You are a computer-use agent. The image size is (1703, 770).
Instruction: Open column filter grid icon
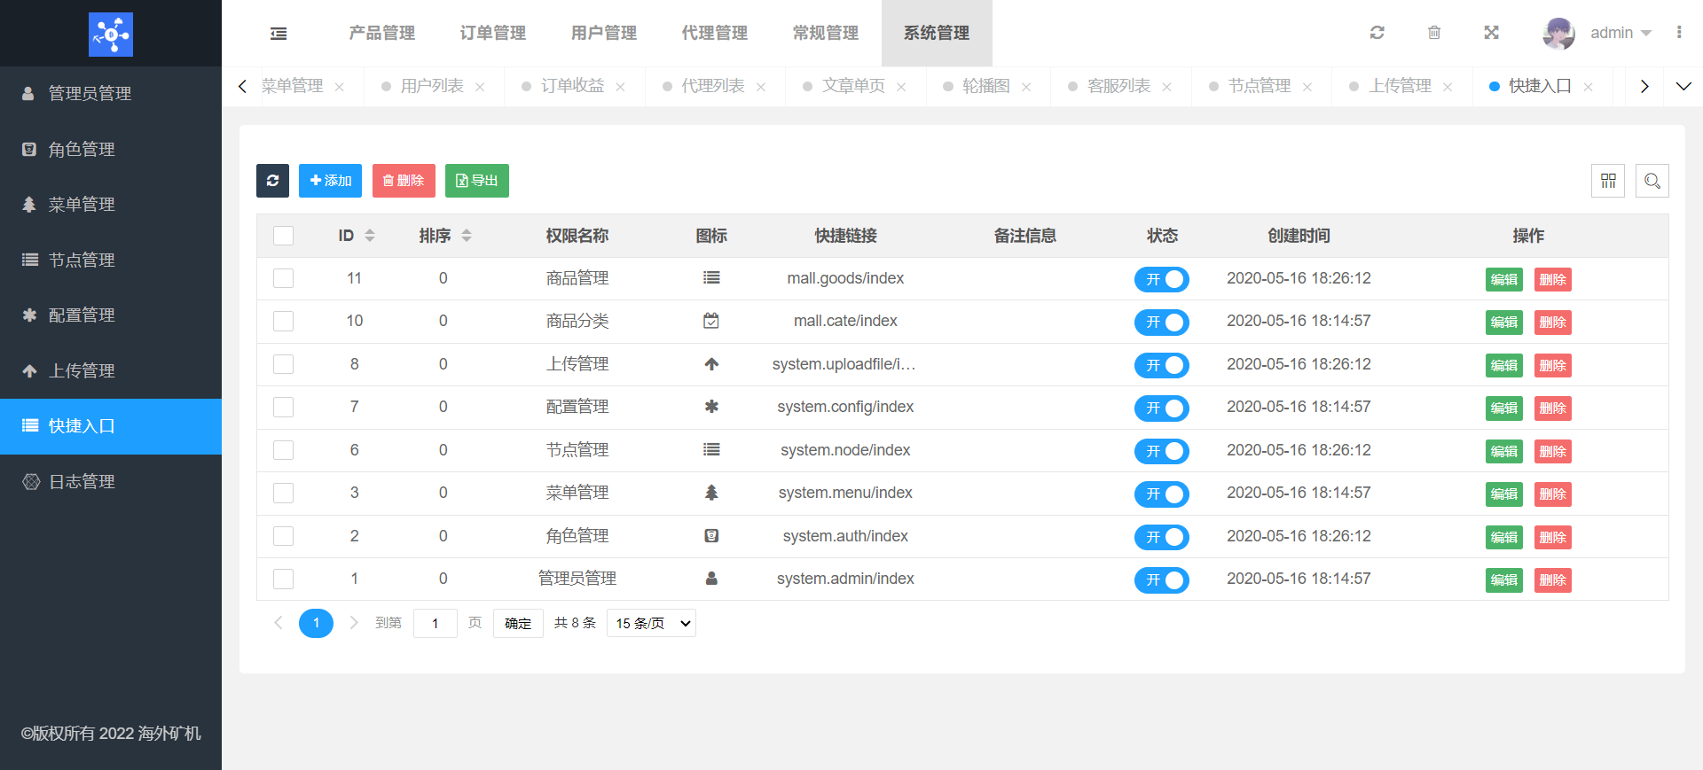click(x=1608, y=181)
